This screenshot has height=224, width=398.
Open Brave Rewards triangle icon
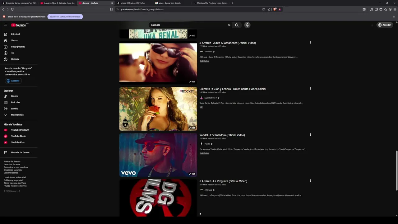pos(280,9)
